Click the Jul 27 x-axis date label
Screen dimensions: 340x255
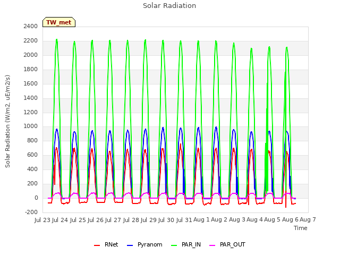(x=113, y=220)
